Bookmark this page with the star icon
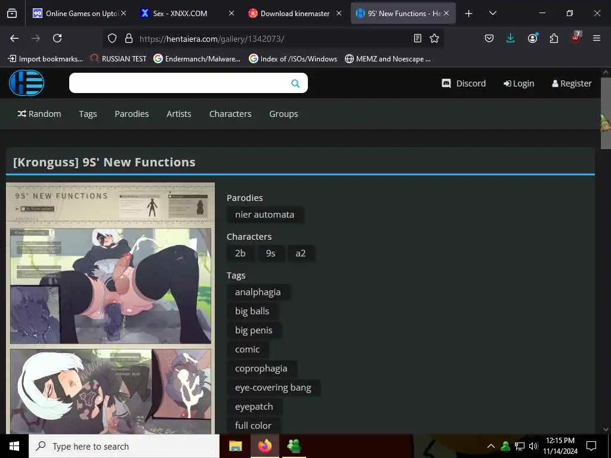 point(434,38)
